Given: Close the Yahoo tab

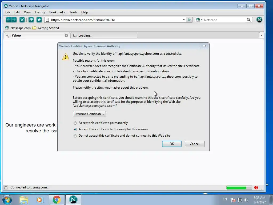Looking at the screenshot, I should 66,36.
